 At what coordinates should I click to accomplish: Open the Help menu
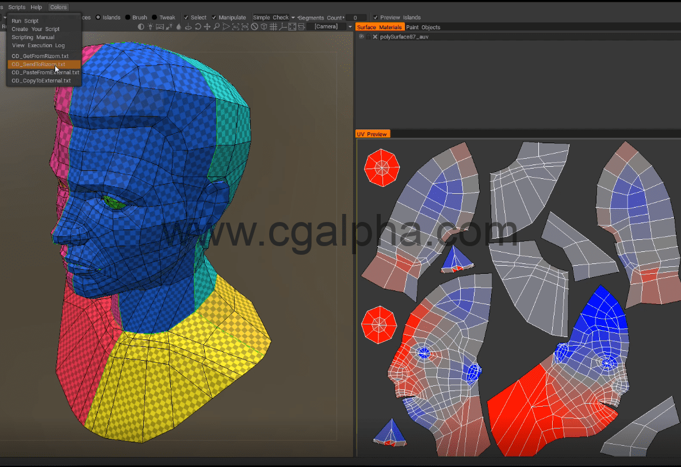click(36, 7)
